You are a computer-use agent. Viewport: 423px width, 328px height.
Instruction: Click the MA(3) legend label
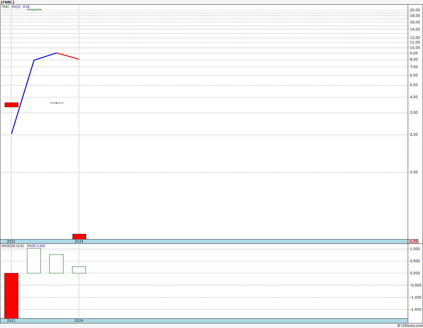click(16, 7)
